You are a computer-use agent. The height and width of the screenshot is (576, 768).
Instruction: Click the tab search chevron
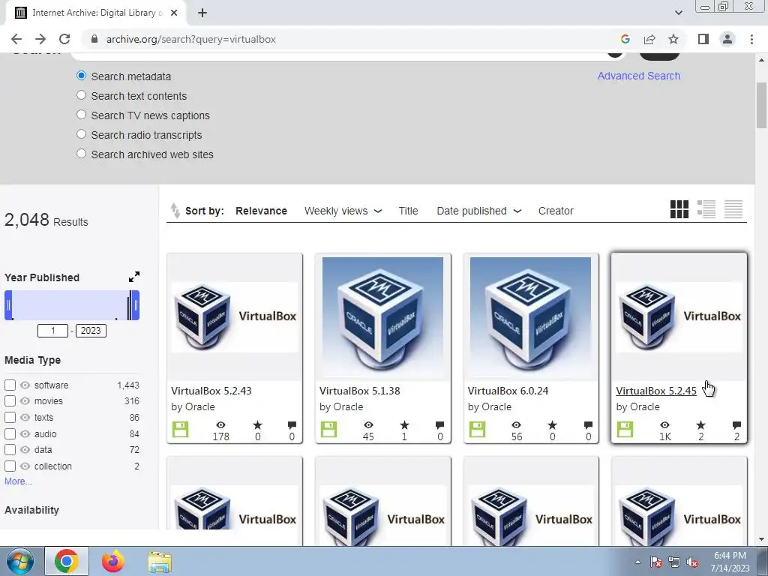[x=678, y=13]
